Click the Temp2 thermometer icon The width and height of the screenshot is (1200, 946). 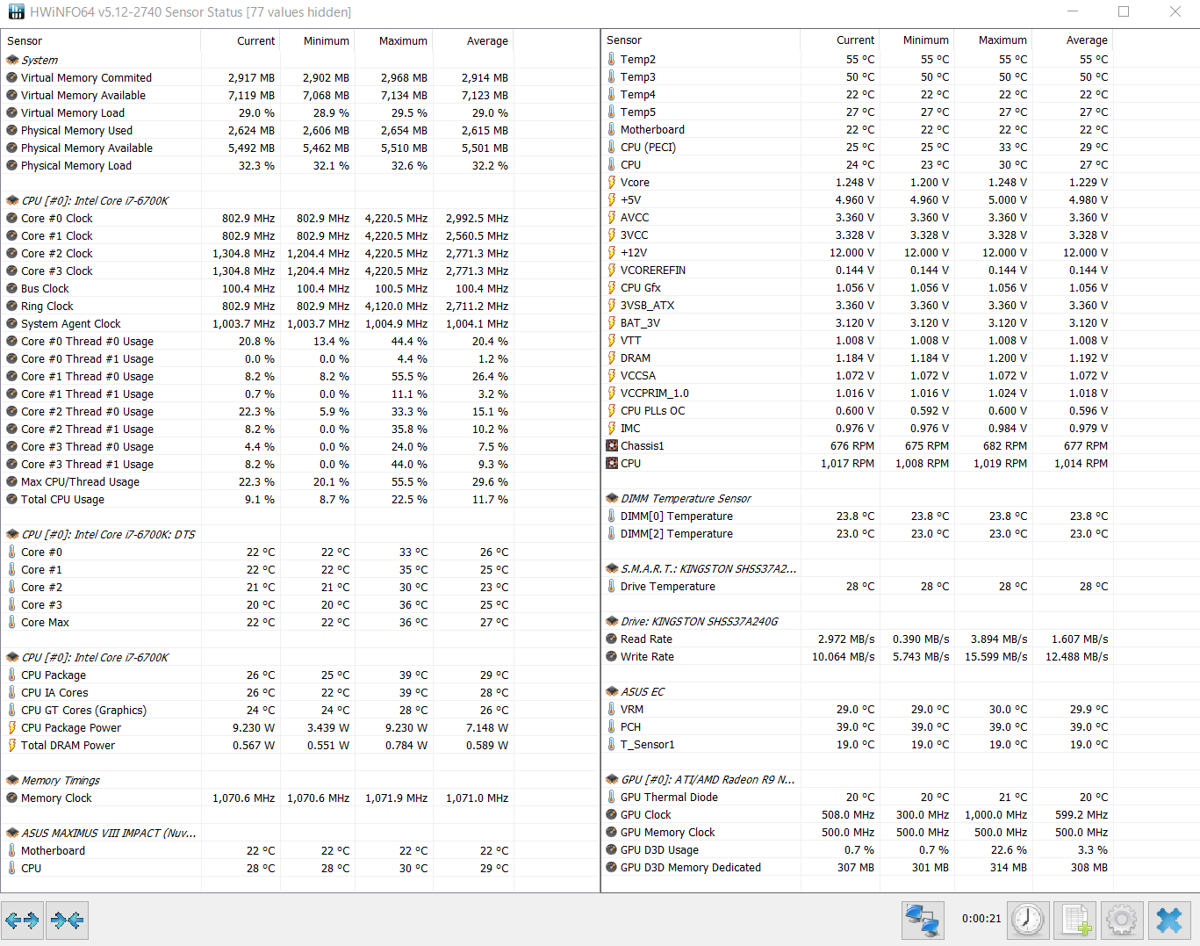click(612, 59)
